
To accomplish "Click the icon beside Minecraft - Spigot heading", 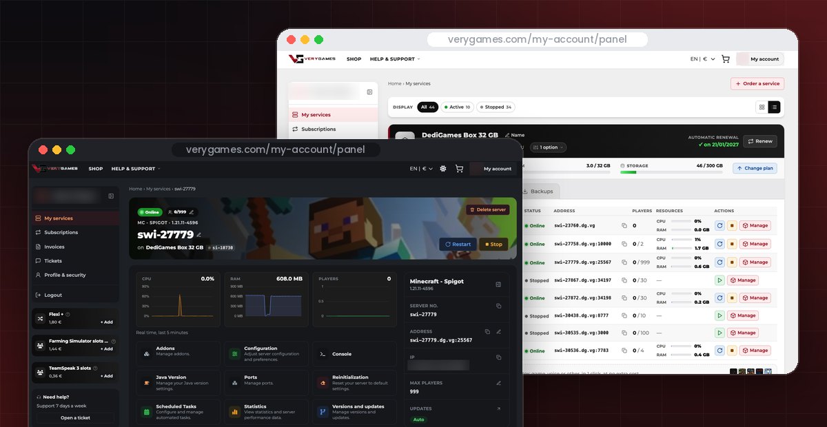I will 498,284.
